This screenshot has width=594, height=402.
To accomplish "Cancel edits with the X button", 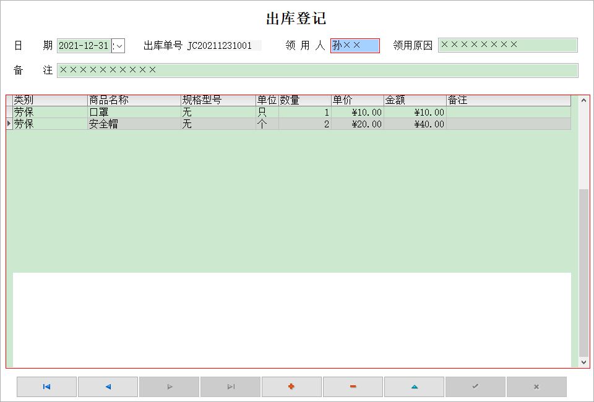I will coord(537,387).
